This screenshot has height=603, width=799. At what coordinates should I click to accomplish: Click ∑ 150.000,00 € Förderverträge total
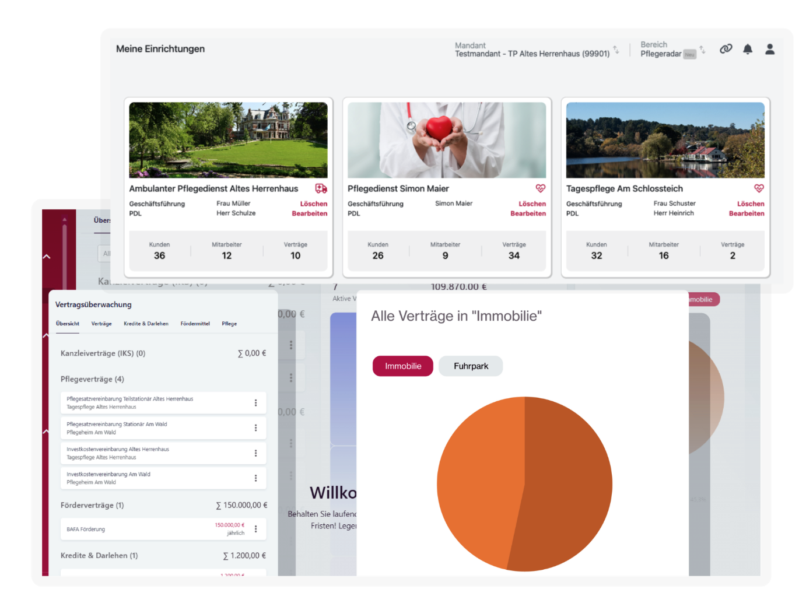[241, 505]
